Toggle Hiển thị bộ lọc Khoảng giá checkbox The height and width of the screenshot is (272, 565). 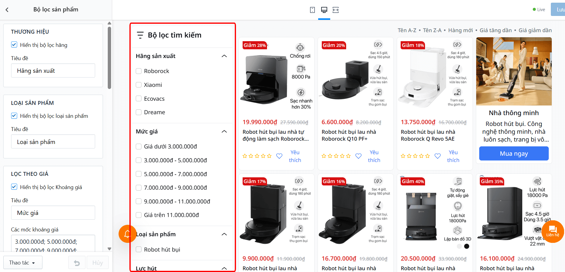pyautogui.click(x=14, y=187)
